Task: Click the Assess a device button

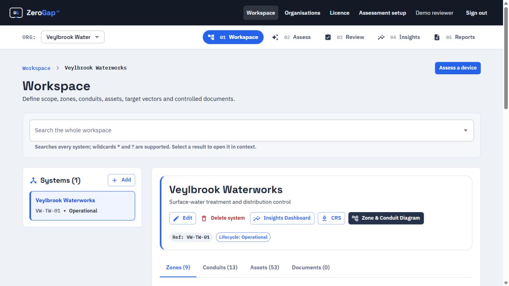Action: (x=458, y=68)
